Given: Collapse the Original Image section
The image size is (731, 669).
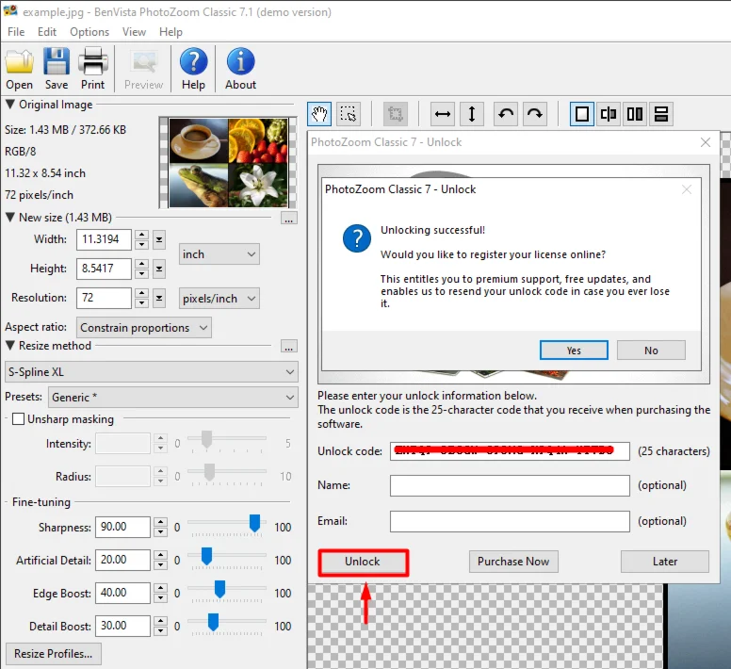Looking at the screenshot, I should pos(10,105).
